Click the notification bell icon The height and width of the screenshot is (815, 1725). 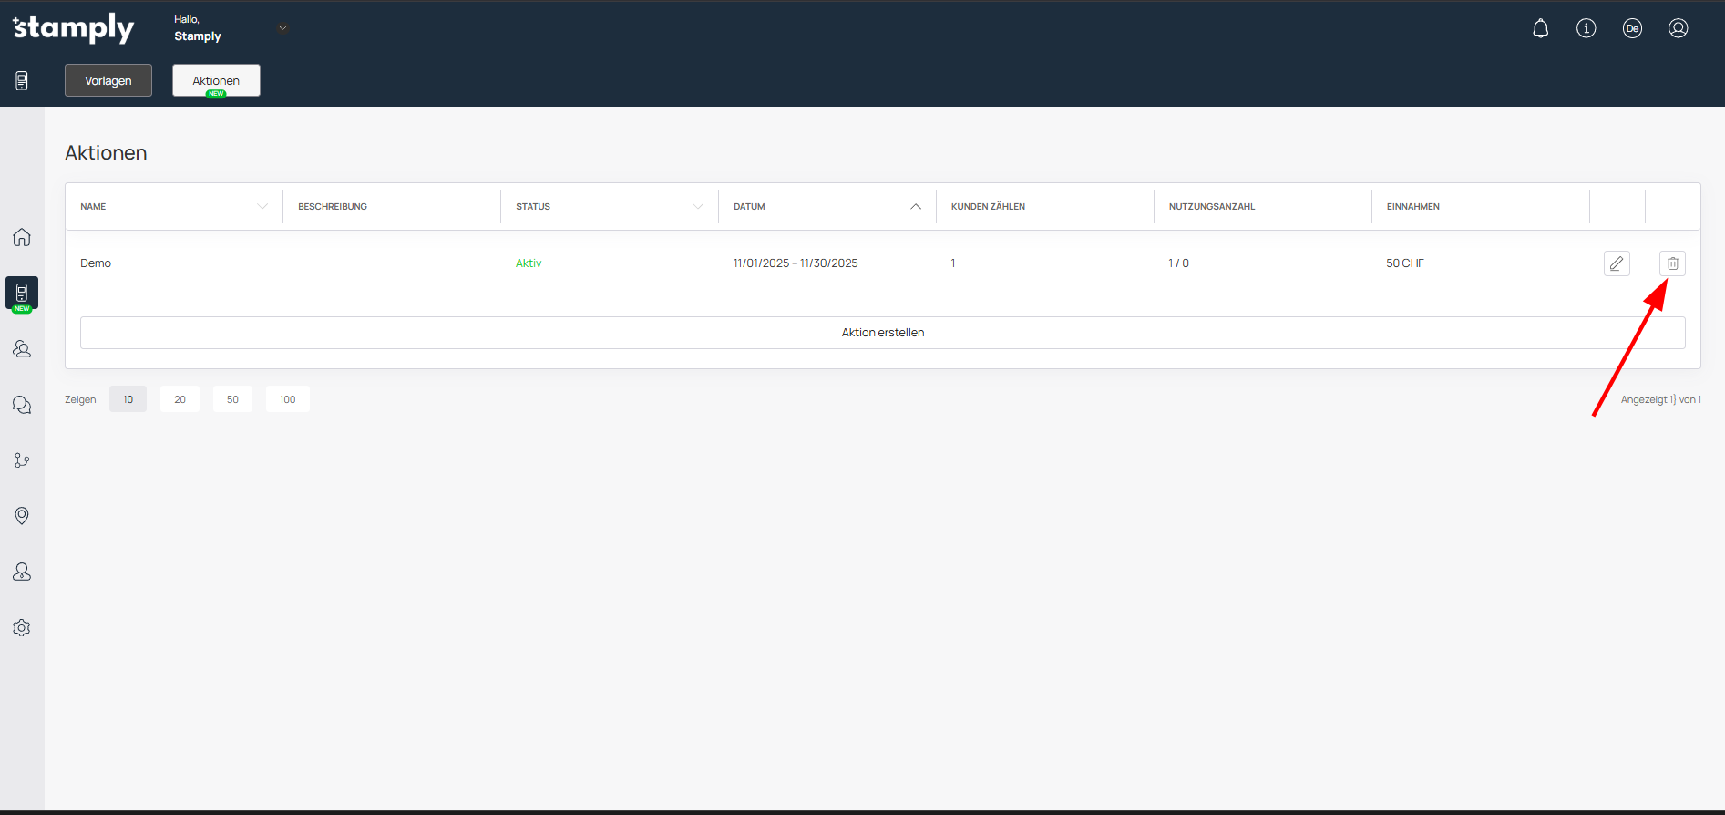1540,28
